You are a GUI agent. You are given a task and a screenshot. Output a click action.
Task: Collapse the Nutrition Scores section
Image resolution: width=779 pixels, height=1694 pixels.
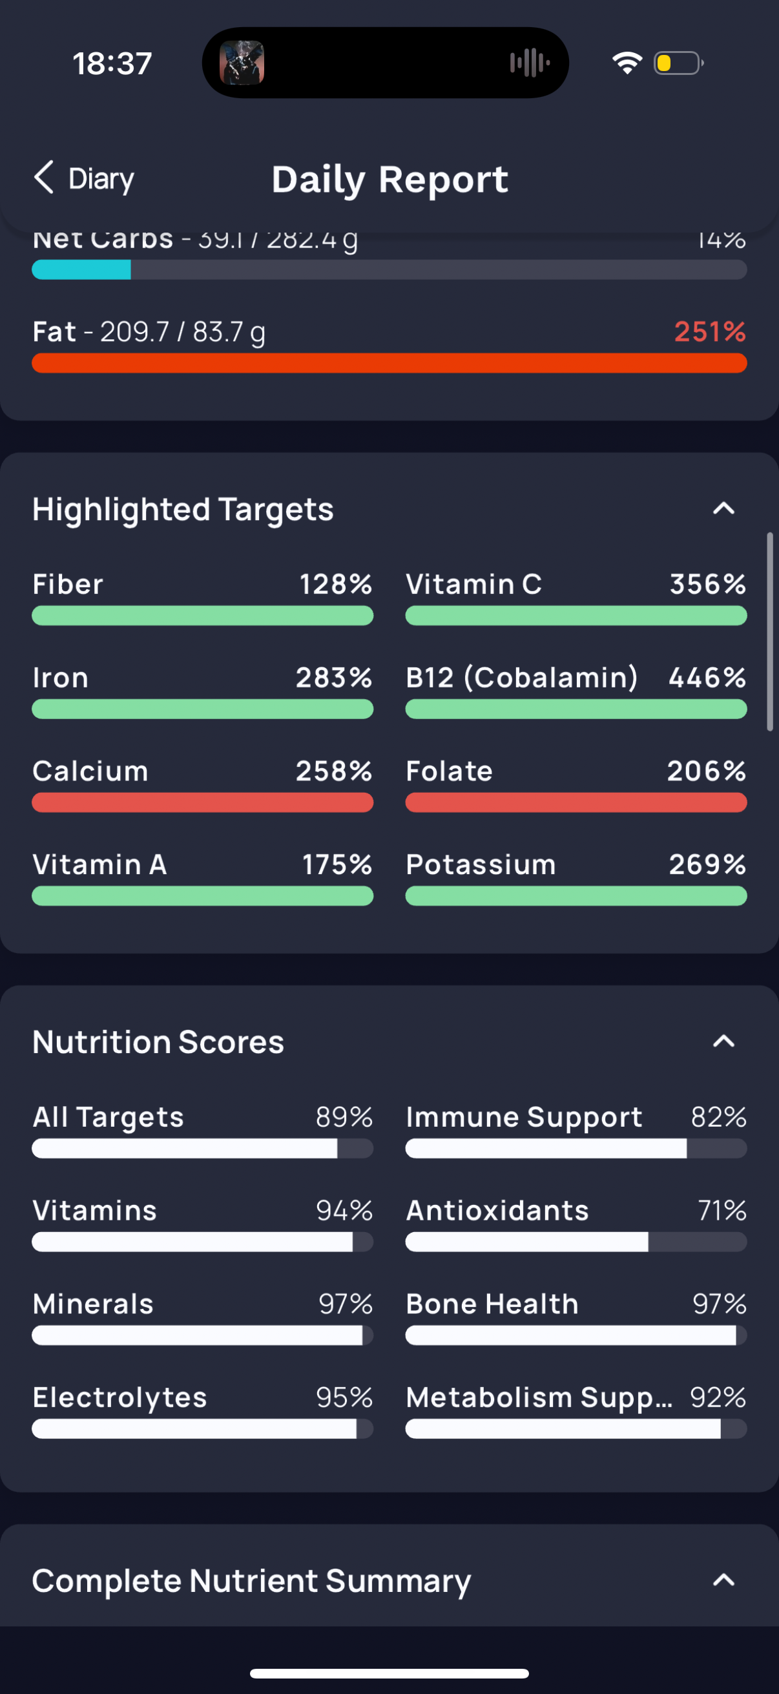click(724, 1041)
